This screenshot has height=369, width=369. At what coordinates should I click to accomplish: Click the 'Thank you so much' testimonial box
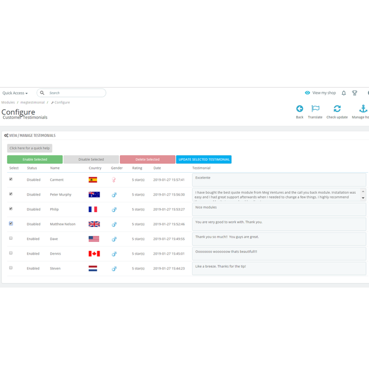click(x=279, y=239)
